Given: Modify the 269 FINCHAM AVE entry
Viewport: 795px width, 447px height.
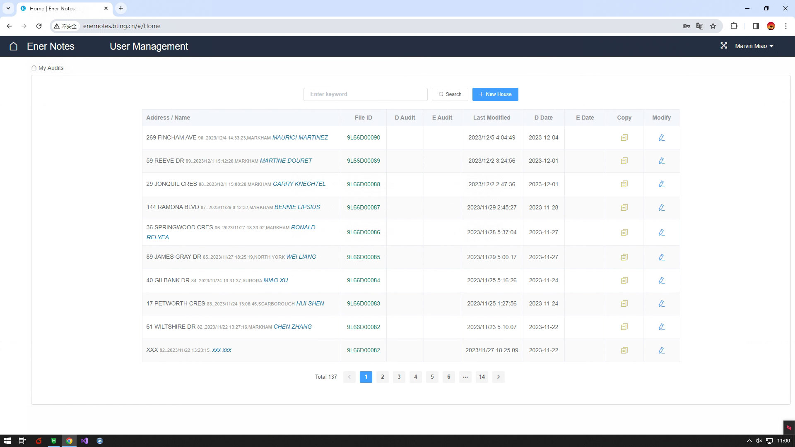Looking at the screenshot, I should click(662, 137).
